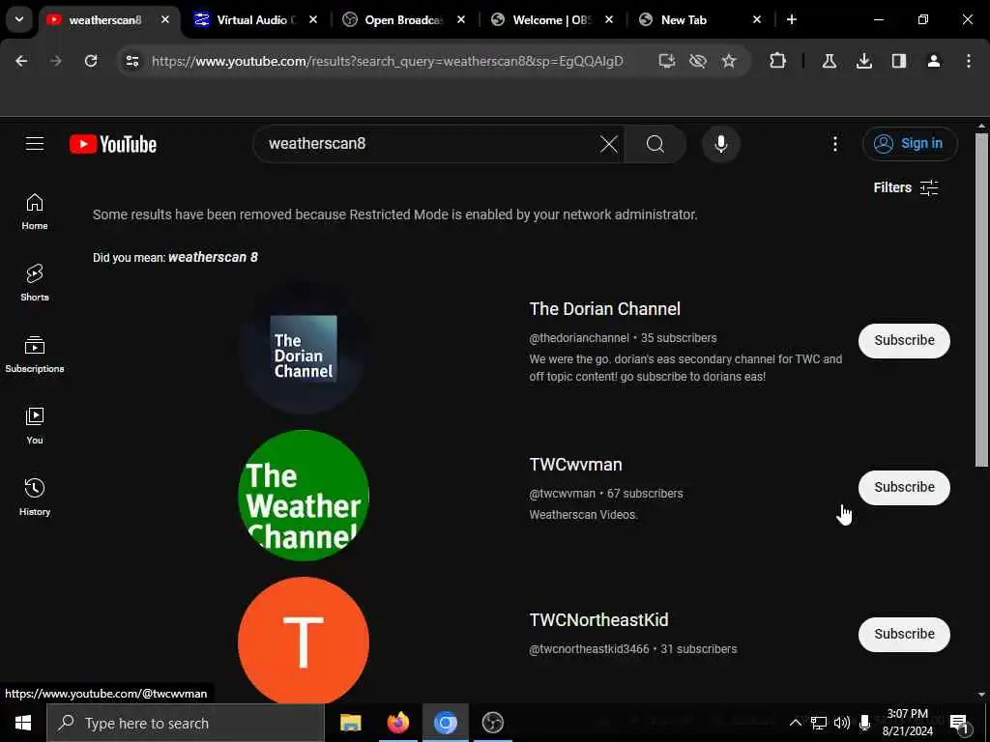Image resolution: width=990 pixels, height=742 pixels.
Task: Open the notification center icon
Action: tap(959, 723)
